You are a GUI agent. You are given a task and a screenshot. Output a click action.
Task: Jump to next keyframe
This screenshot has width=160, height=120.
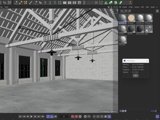pyautogui.click(x=39, y=116)
